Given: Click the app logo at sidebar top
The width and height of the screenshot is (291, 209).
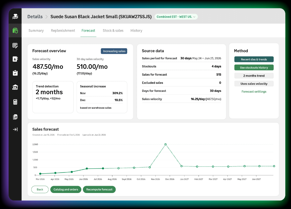Looking at the screenshot, I should point(15,16).
